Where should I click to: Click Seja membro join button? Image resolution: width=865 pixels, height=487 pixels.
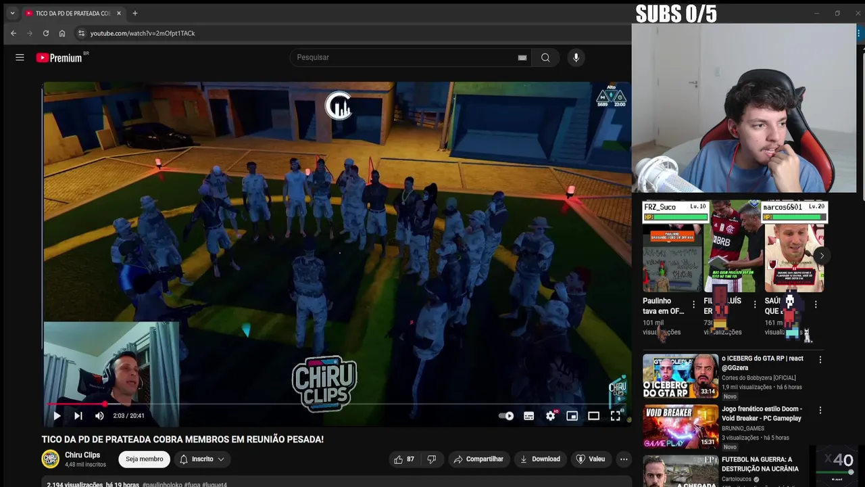click(144, 459)
